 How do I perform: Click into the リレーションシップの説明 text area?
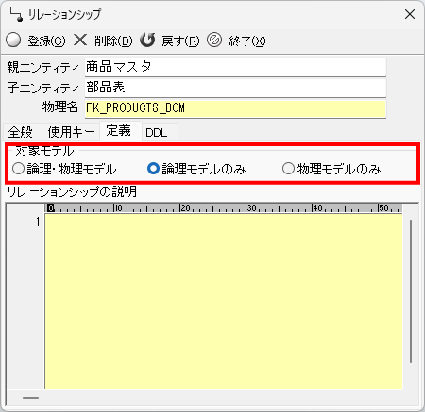224,302
